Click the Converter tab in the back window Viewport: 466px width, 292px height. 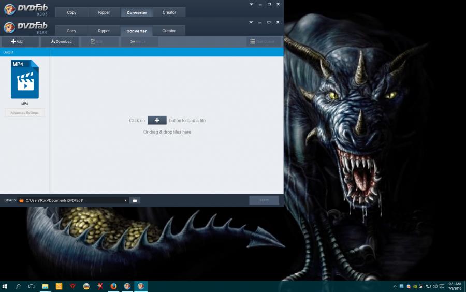[137, 12]
